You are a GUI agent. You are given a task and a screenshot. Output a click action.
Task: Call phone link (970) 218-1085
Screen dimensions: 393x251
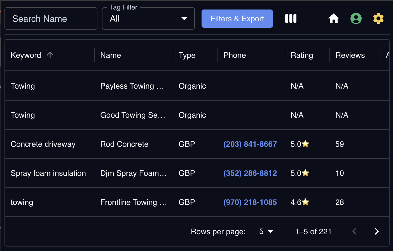point(250,202)
